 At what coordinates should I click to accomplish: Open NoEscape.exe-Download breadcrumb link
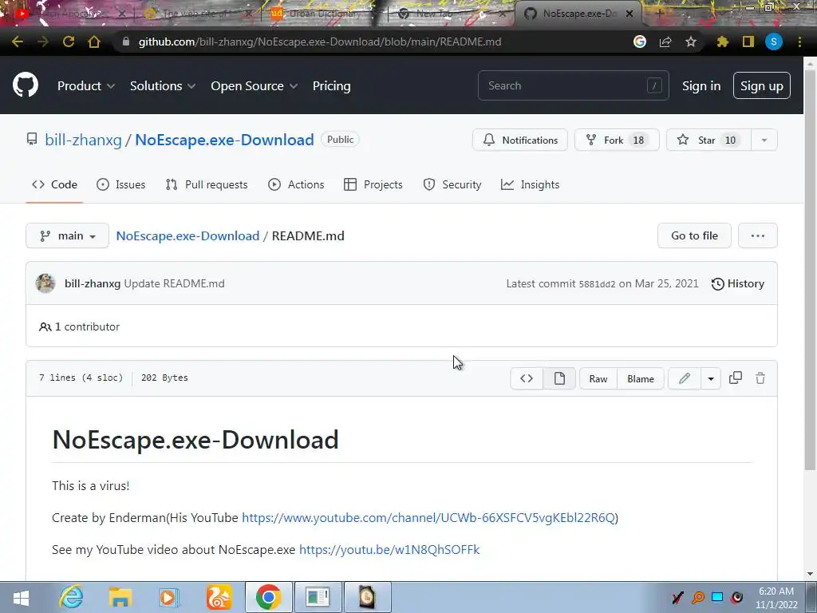coord(187,235)
